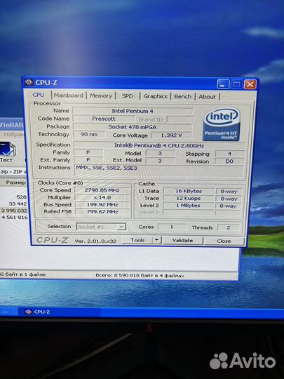This screenshot has height=379, width=284.
Task: Click the Validate button
Action: point(182,241)
